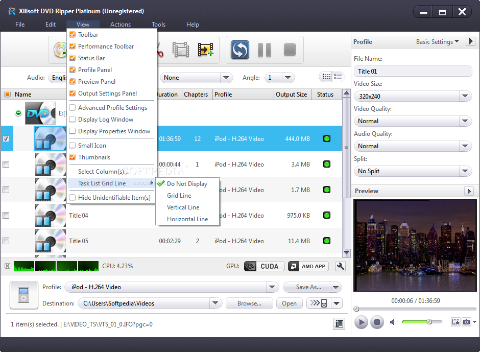Mute the preview volume speaker icon
Screen dimensions: 480x352
[394, 322]
